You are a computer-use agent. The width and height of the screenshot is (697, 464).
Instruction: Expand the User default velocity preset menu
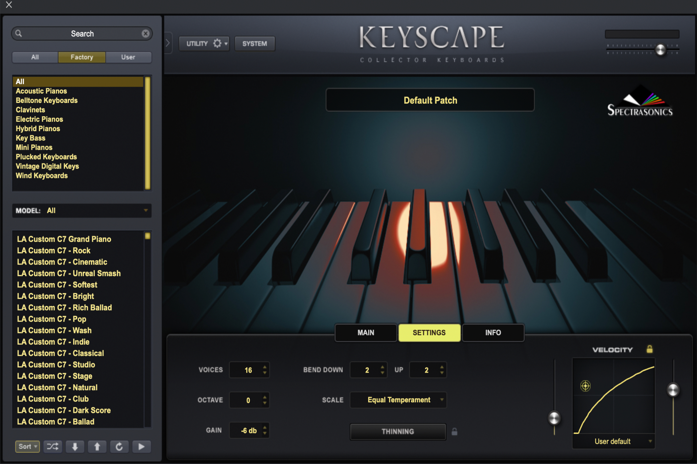click(x=614, y=442)
